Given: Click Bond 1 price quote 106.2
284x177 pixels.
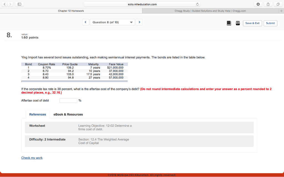Looking at the screenshot, I should [70, 67].
